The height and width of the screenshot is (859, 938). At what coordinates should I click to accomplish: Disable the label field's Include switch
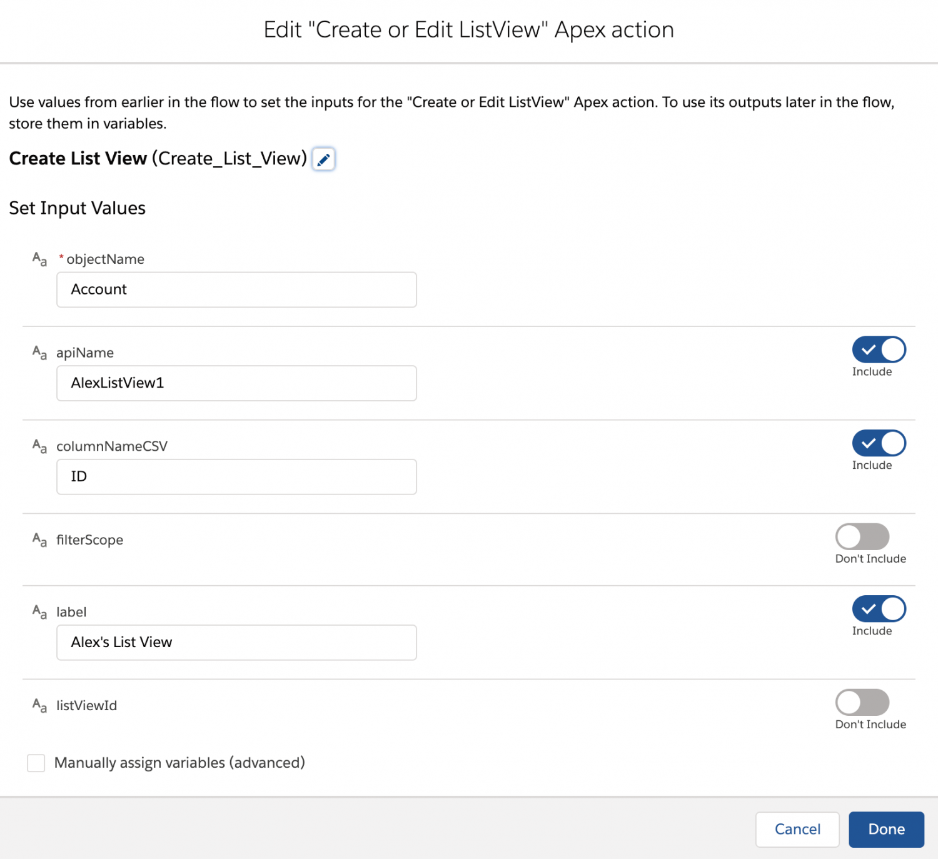coord(879,609)
